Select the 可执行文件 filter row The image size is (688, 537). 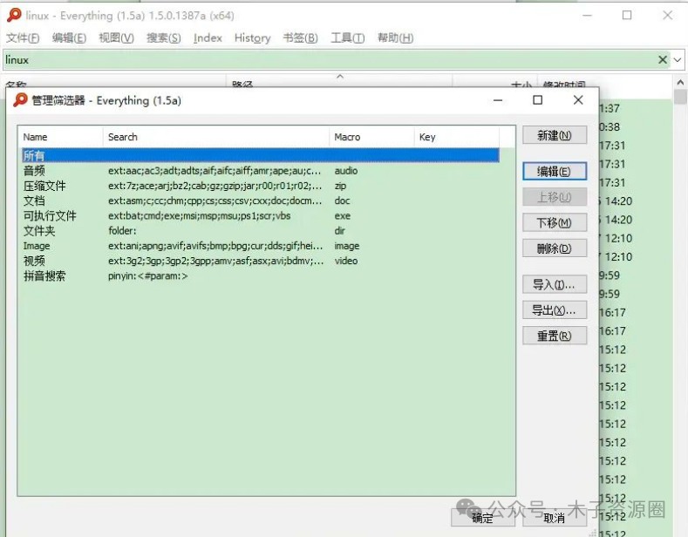coord(261,215)
